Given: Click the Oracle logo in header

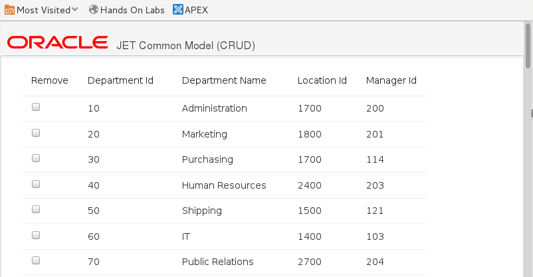Looking at the screenshot, I should 57,43.
